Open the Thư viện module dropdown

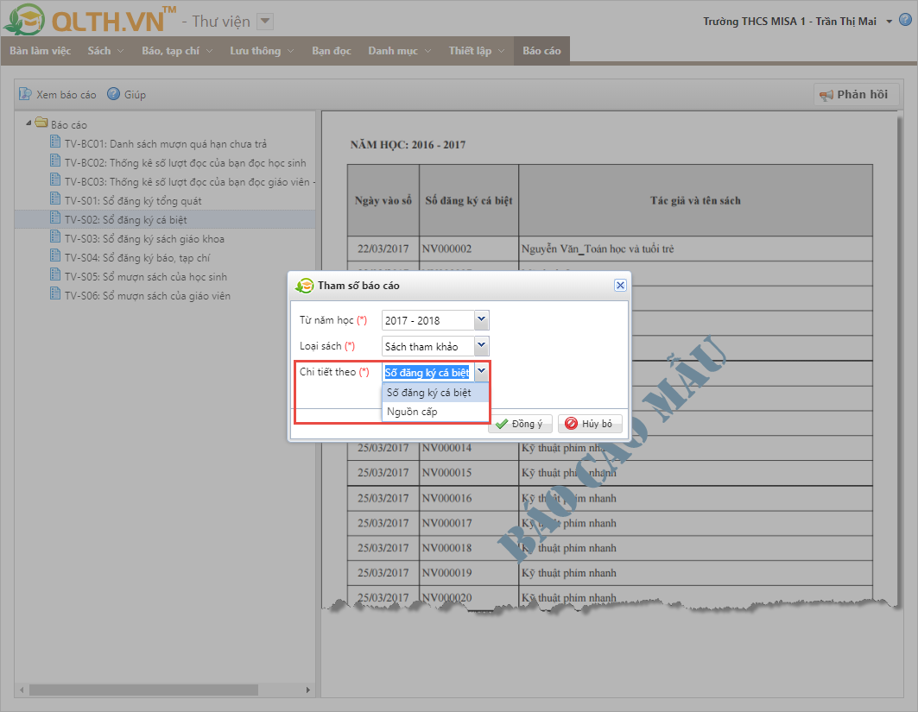pyautogui.click(x=265, y=22)
